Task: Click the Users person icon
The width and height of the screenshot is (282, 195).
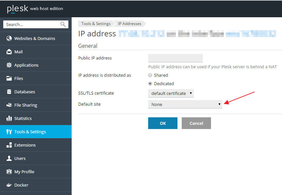Action: (x=9, y=158)
